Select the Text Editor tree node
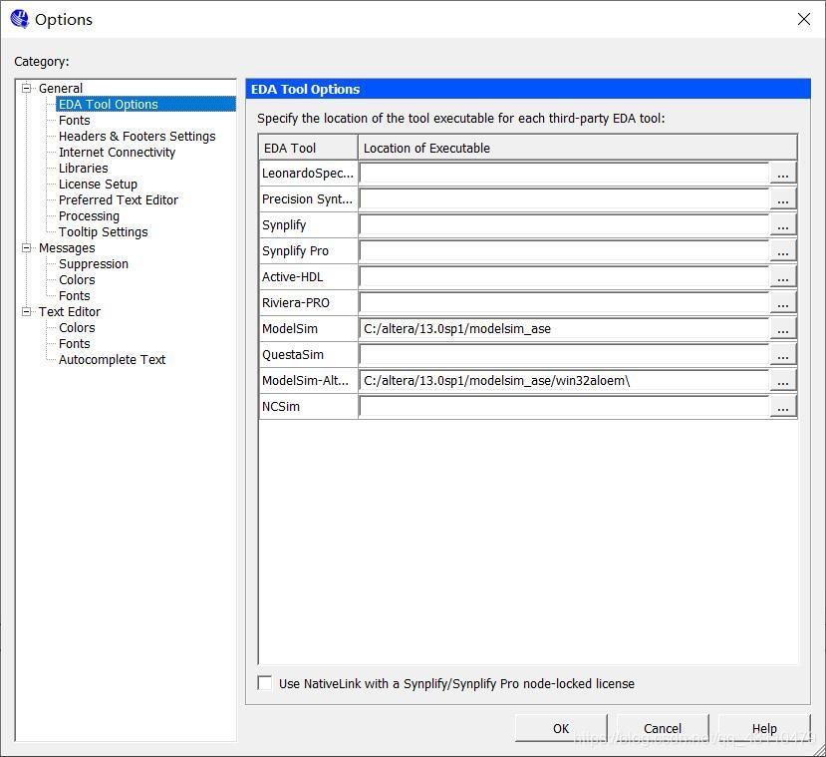Viewport: 826px width, 757px height. click(x=70, y=311)
